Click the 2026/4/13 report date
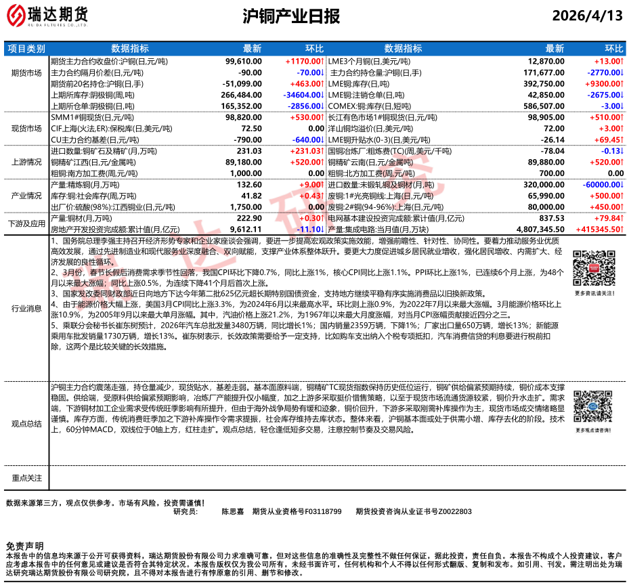 click(x=587, y=16)
